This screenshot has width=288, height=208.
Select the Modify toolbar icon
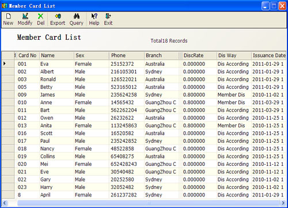pyautogui.click(x=25, y=19)
